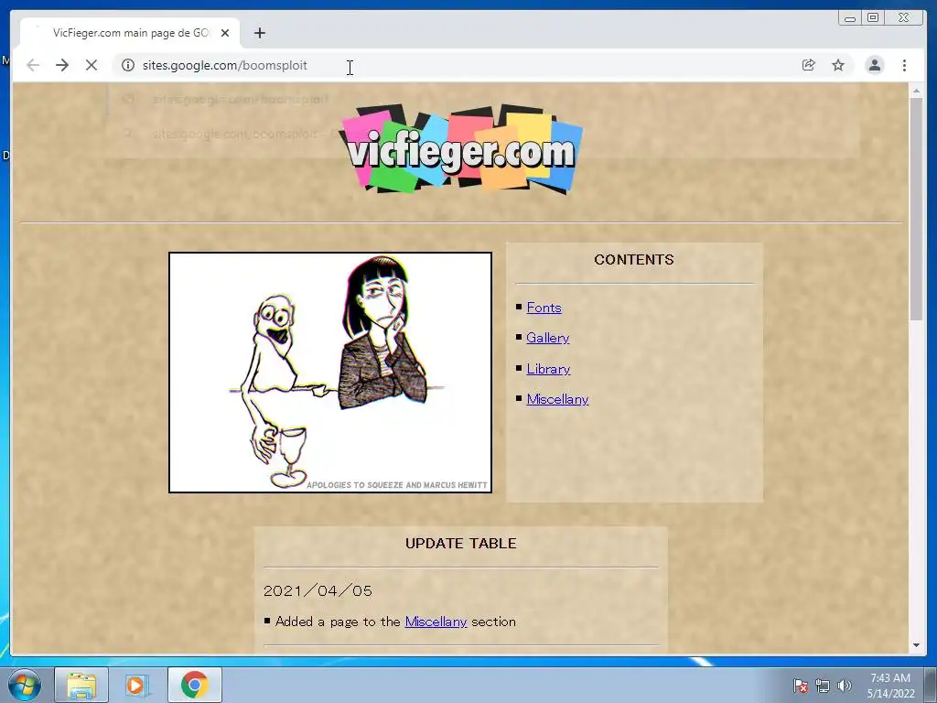937x703 pixels.
Task: Click the vertical scrollbar thumb
Action: pyautogui.click(x=916, y=210)
